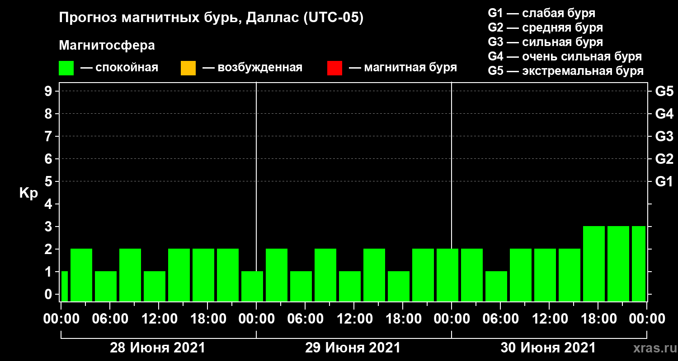
Task: Click the 12:00 time label for 28 Июня
Action: pos(159,319)
